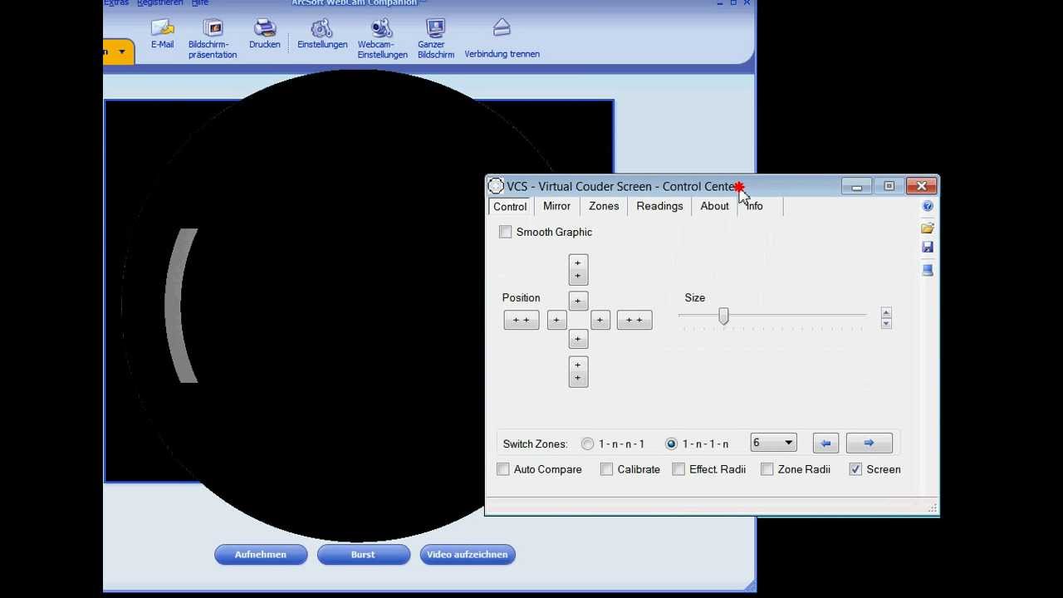This screenshot has height=598, width=1063.
Task: Click the Aufnehmen button
Action: click(x=261, y=555)
